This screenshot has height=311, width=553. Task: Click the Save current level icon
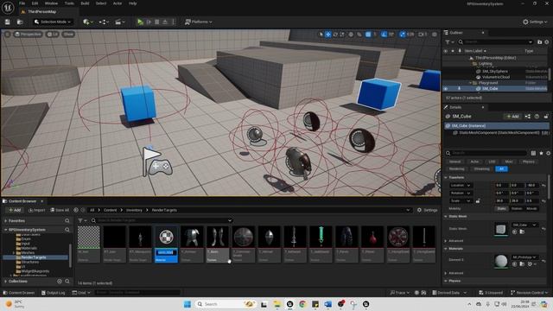tap(8, 22)
